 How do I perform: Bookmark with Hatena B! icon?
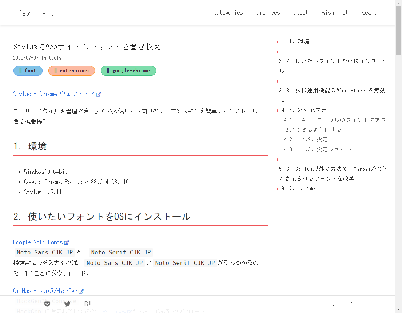[x=88, y=304]
